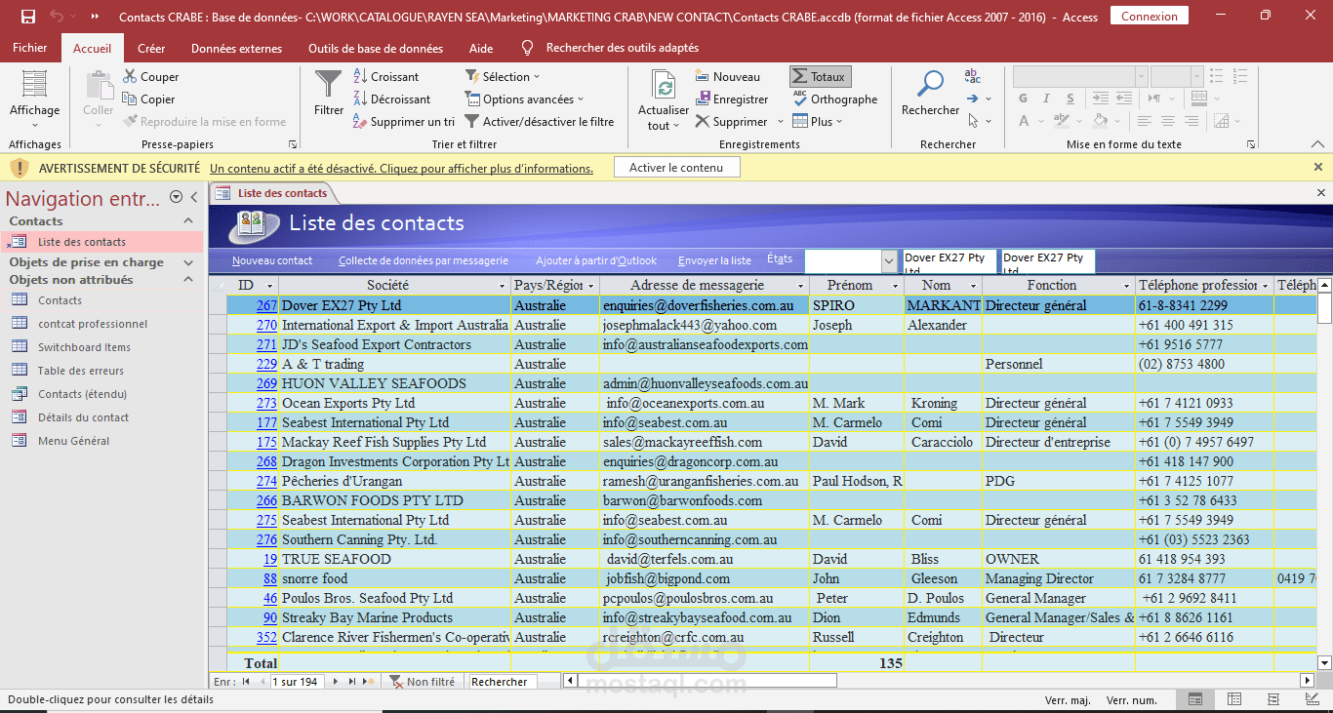
Task: Click Ajouter à partir d'Outlook
Action: pos(596,260)
